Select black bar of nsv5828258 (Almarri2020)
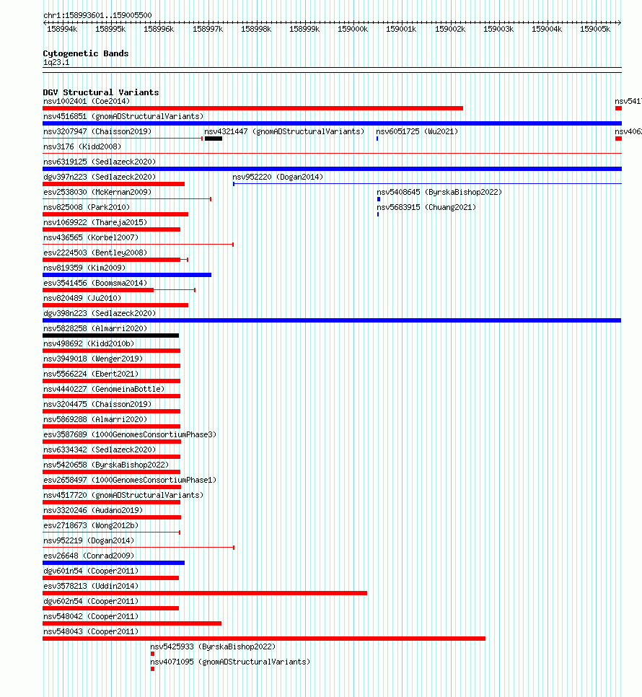The height and width of the screenshot is (697, 642). (x=110, y=336)
